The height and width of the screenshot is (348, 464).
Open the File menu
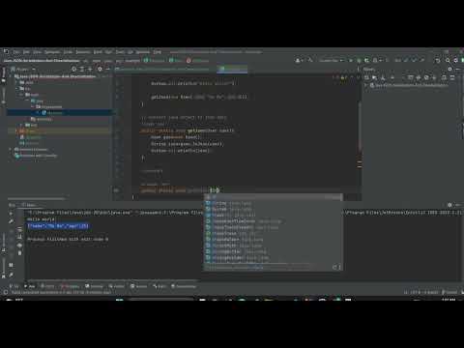tap(16, 52)
